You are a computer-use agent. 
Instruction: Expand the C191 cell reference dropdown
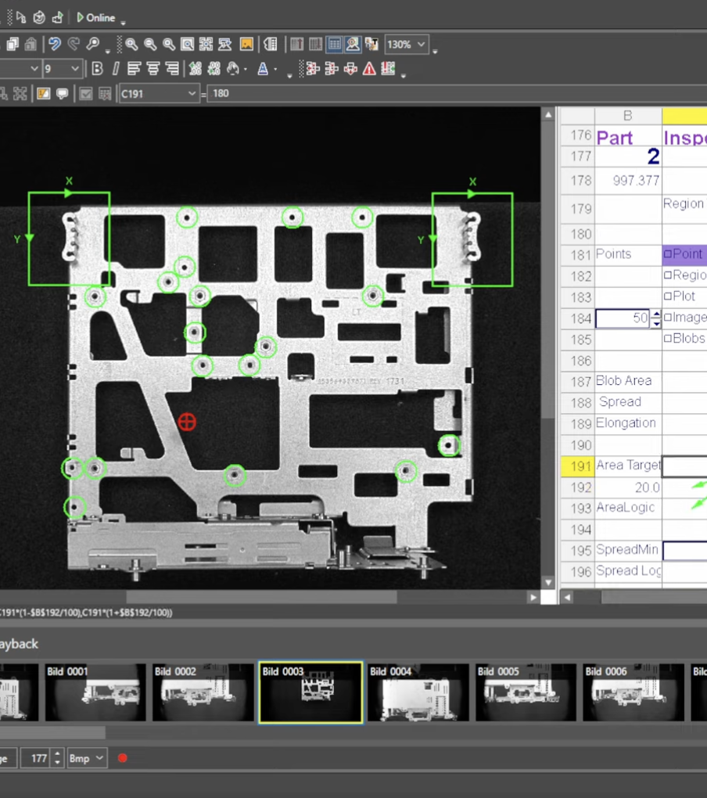(x=192, y=93)
